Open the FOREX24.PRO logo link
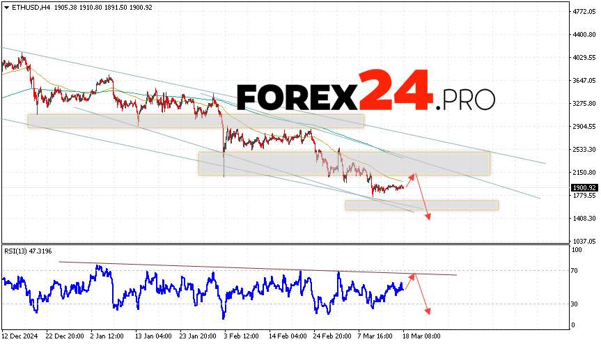Image resolution: width=601 pixels, height=344 pixels. coord(366,91)
